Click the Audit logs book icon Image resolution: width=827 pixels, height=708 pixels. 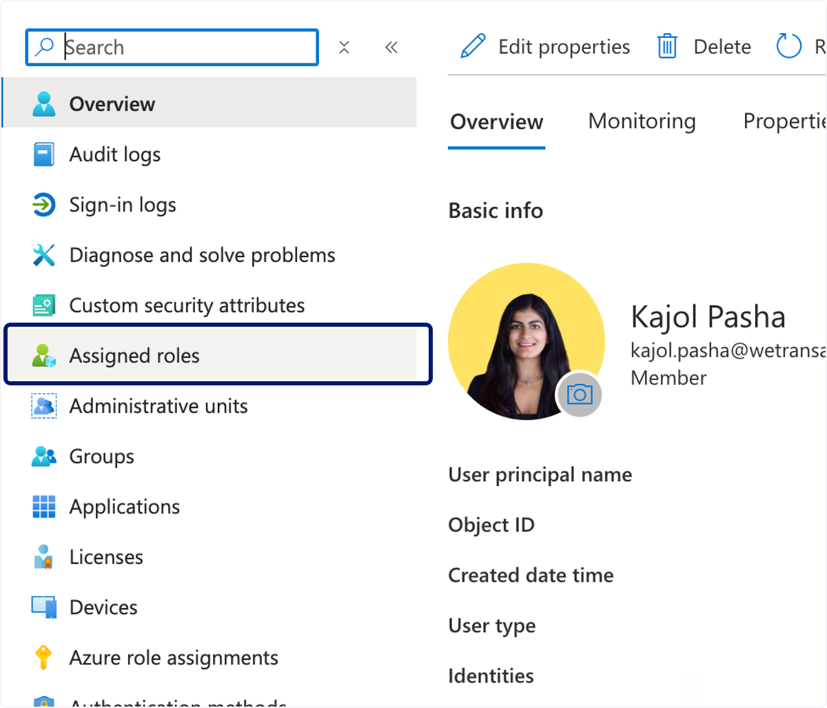(44, 154)
